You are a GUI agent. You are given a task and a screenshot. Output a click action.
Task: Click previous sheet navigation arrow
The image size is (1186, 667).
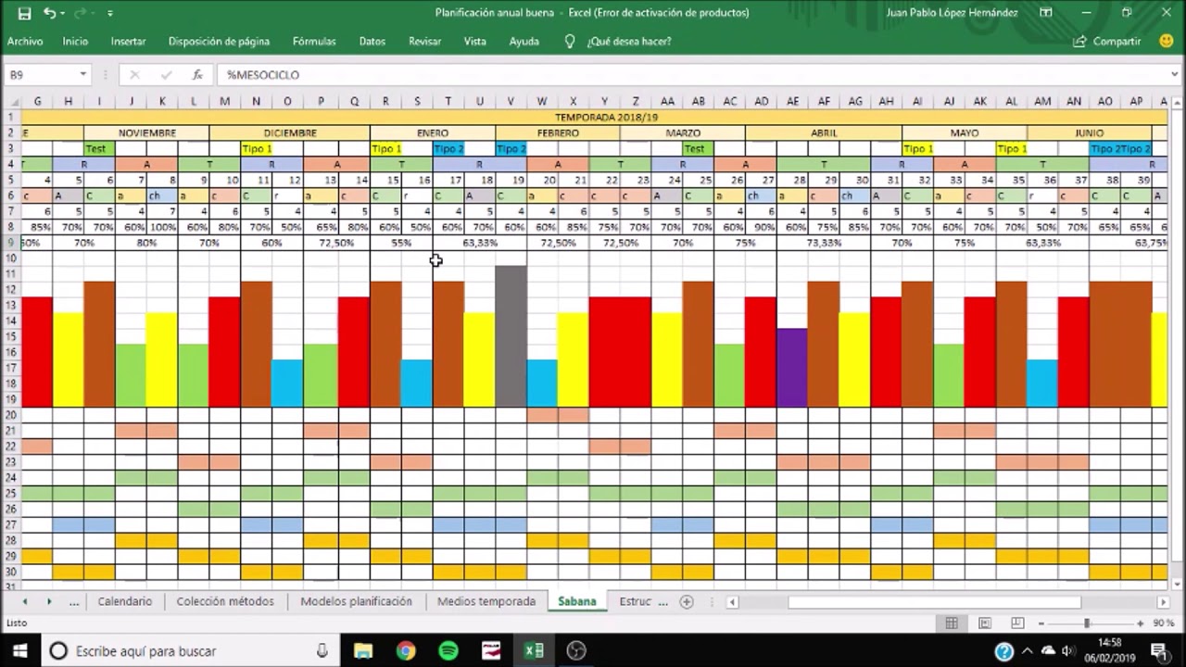(x=24, y=601)
